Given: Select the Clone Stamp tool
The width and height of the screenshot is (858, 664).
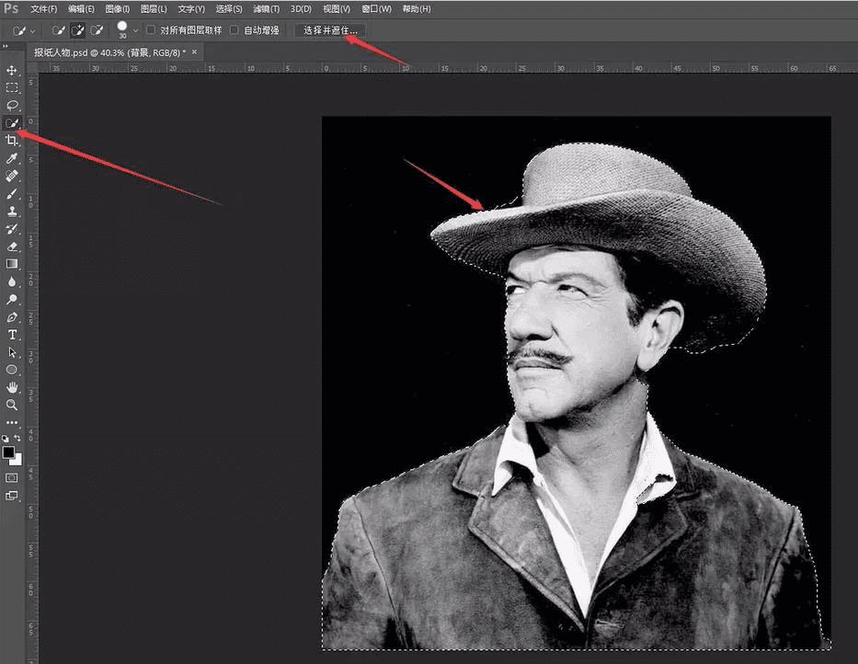Looking at the screenshot, I should click(12, 212).
